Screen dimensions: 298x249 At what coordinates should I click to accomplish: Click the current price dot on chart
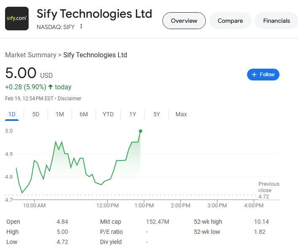141,131
